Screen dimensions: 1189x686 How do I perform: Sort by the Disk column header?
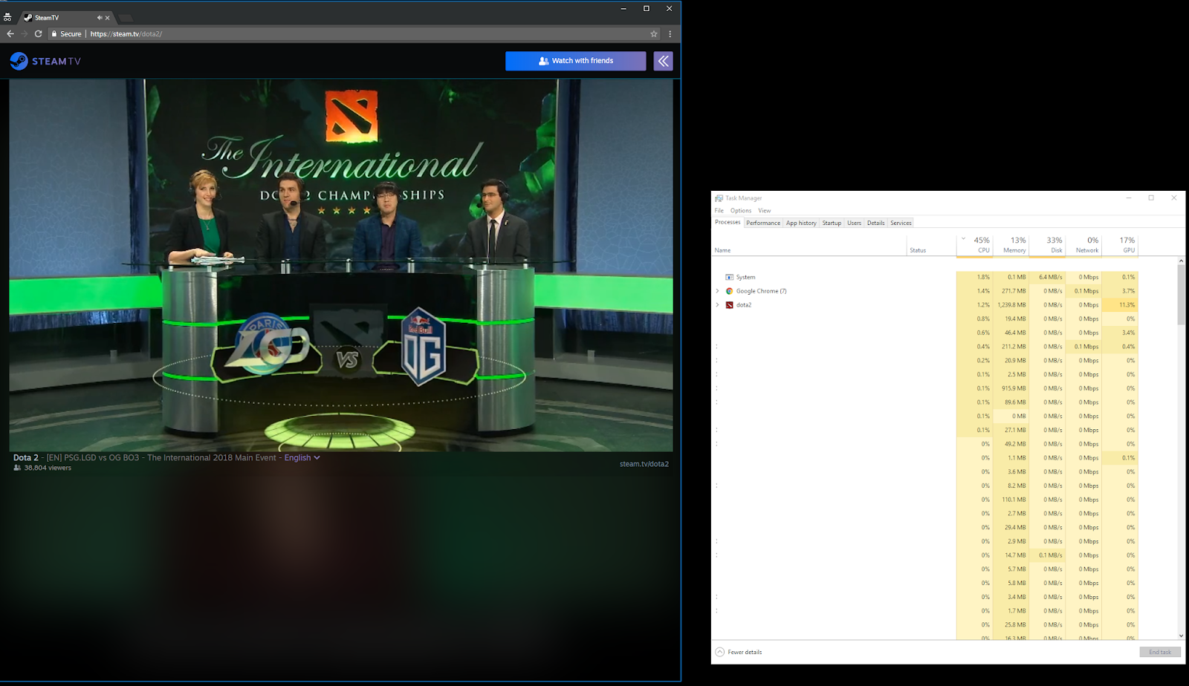coord(1047,245)
